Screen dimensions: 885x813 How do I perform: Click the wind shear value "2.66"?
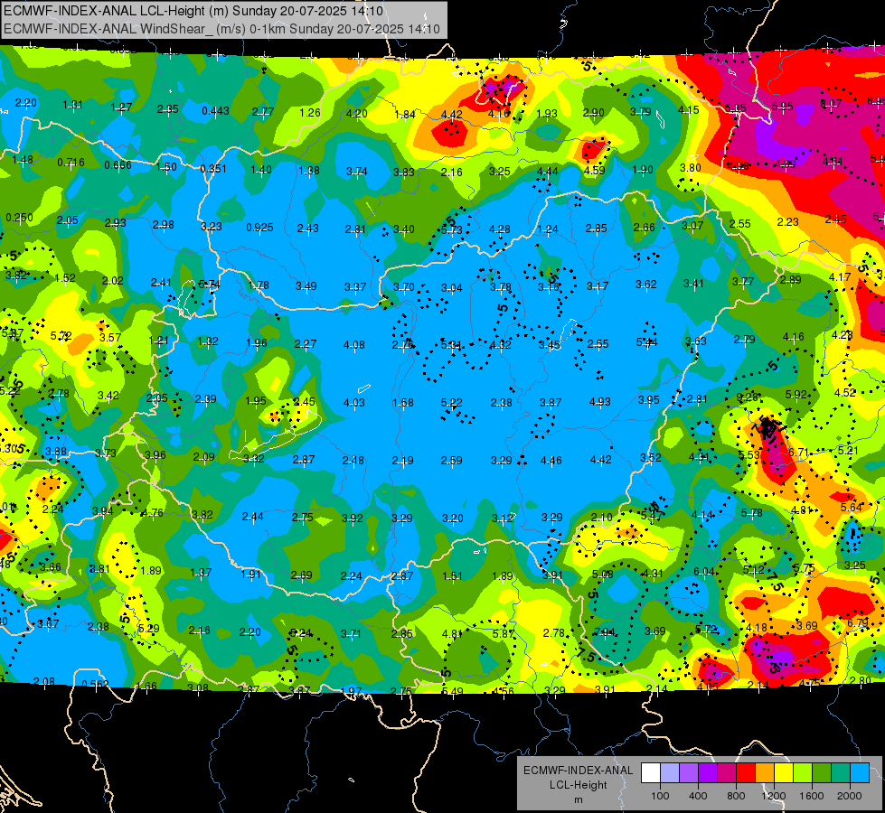[644, 227]
